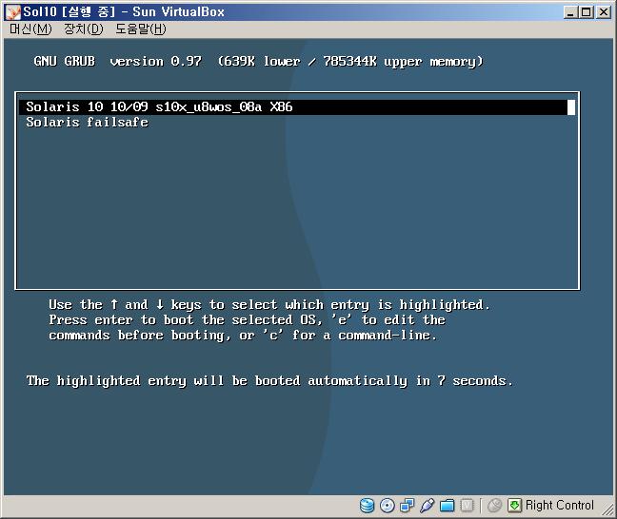Click the hard disk activity icon
The height and width of the screenshot is (519, 617).
click(x=368, y=506)
